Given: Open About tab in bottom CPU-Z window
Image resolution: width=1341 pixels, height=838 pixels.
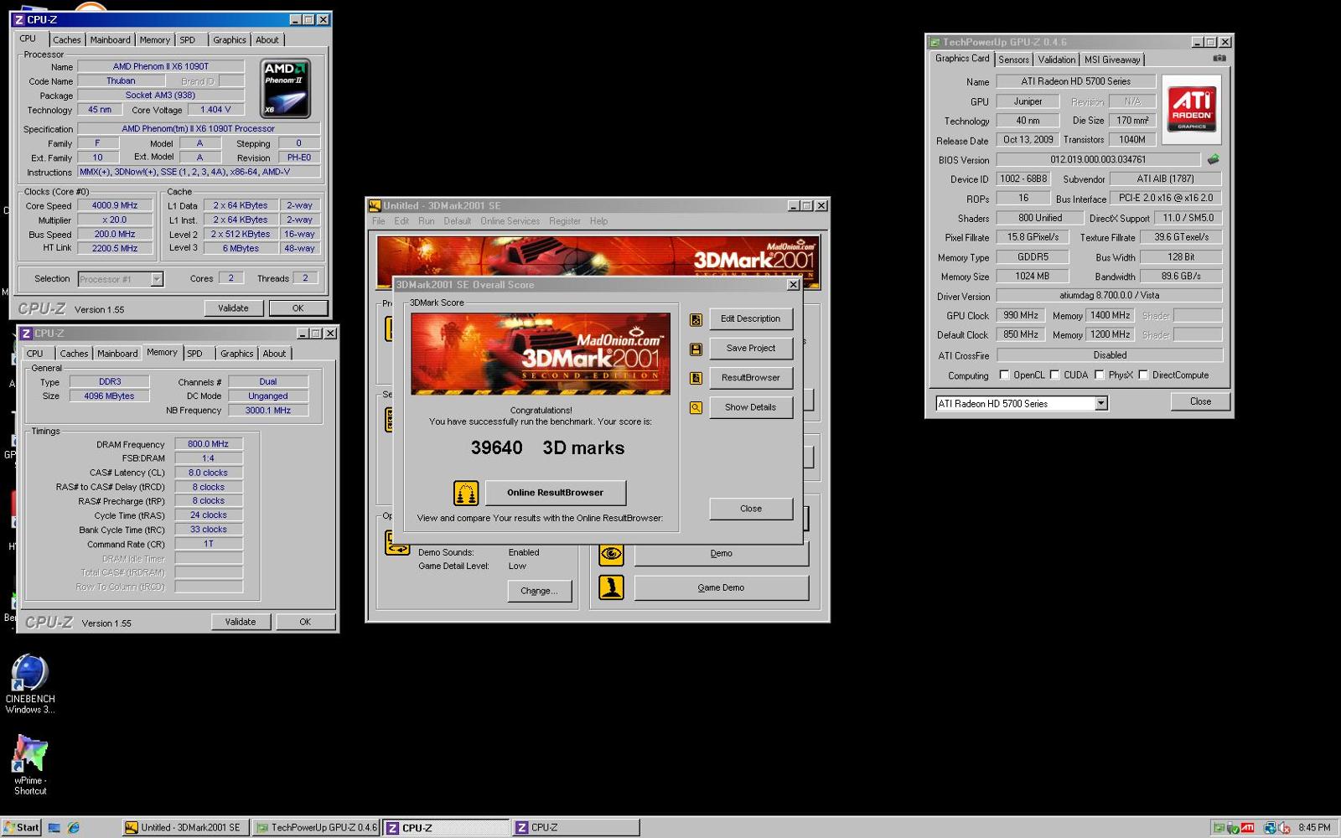Looking at the screenshot, I should coord(274,354).
